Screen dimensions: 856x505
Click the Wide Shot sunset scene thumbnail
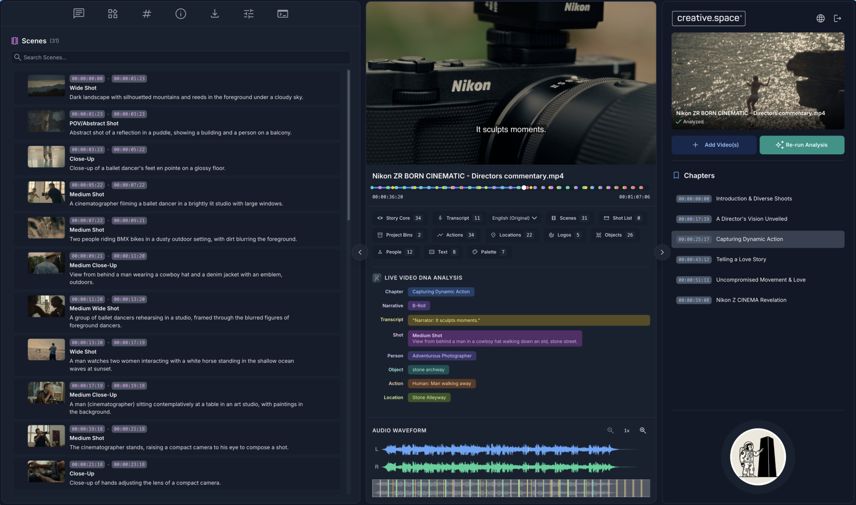(46, 349)
